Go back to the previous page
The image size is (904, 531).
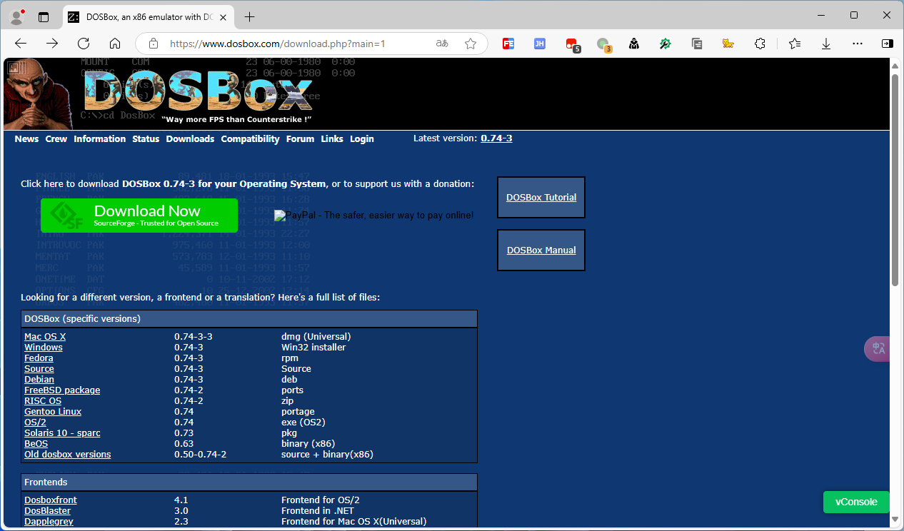coord(21,44)
